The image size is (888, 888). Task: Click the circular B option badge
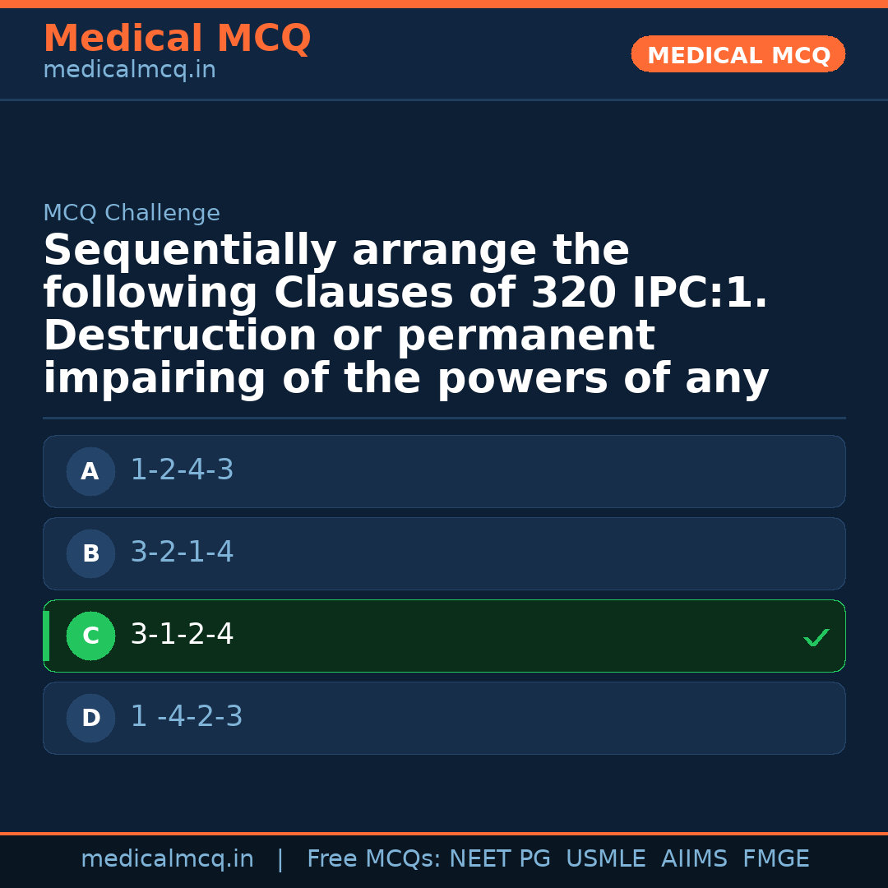point(90,553)
